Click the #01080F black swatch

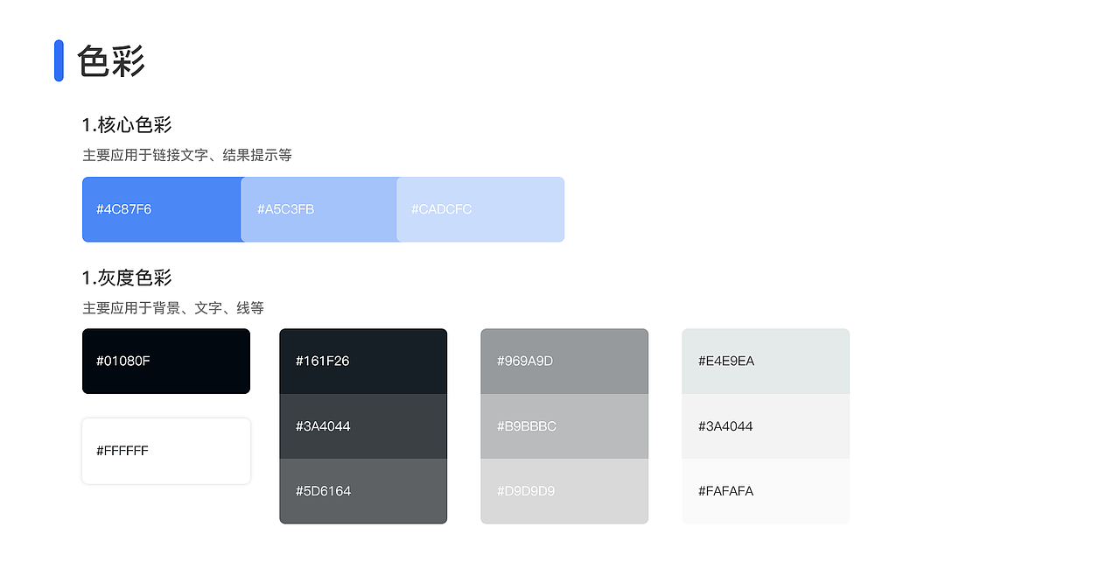tap(166, 361)
